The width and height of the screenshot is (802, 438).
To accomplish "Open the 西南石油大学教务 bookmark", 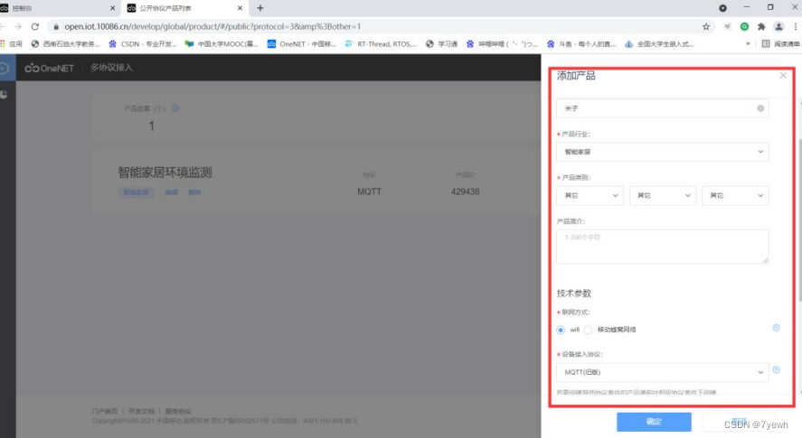I will coord(66,44).
